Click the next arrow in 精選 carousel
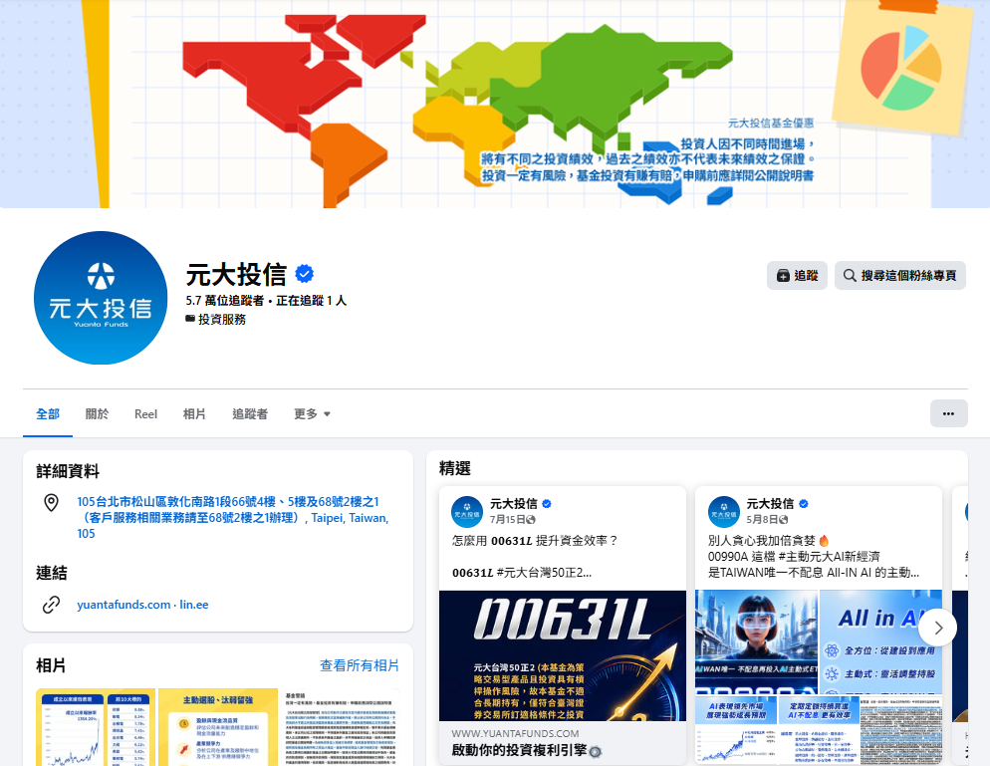The height and width of the screenshot is (766, 990). 937,628
